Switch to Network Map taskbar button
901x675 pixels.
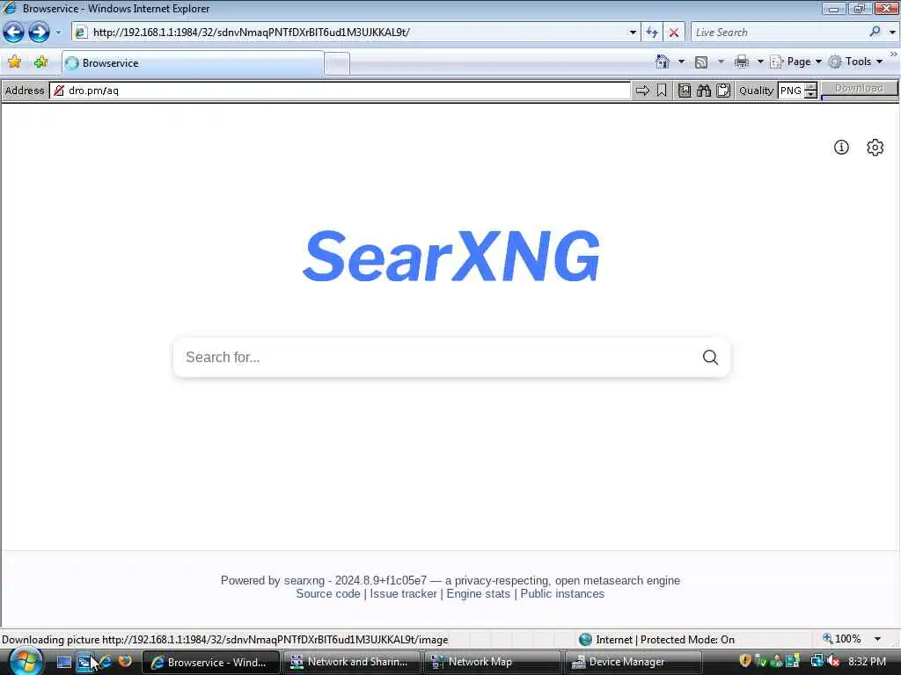[492, 663]
